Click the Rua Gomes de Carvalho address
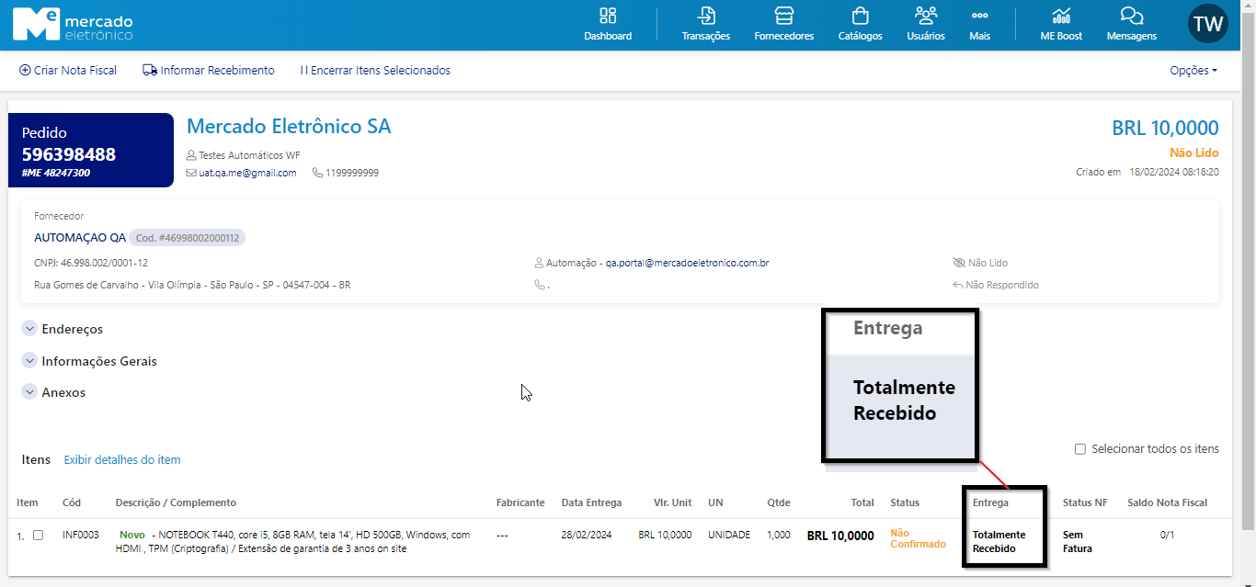This screenshot has width=1256, height=587. click(192, 285)
